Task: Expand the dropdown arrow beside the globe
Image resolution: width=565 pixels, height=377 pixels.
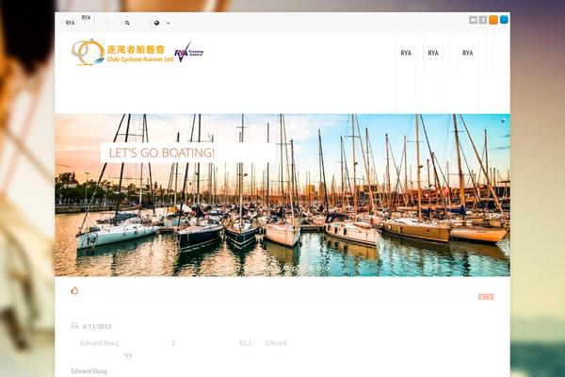Action: (x=168, y=23)
